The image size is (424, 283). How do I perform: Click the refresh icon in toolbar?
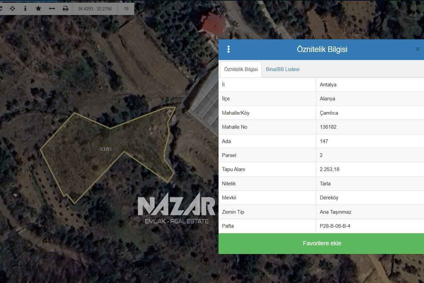tap(1, 9)
